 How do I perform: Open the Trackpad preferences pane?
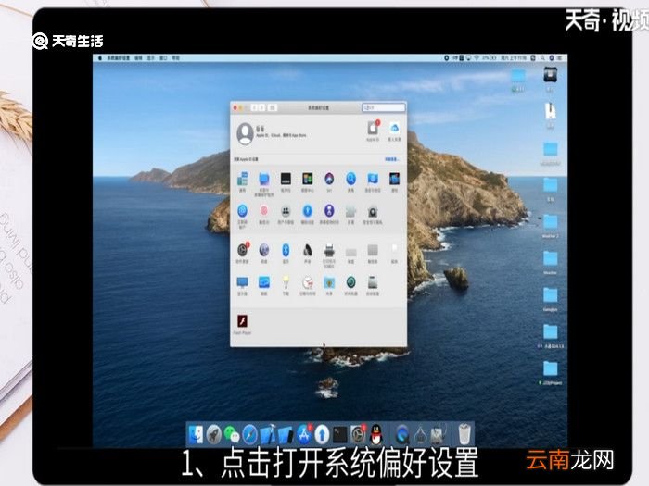373,250
